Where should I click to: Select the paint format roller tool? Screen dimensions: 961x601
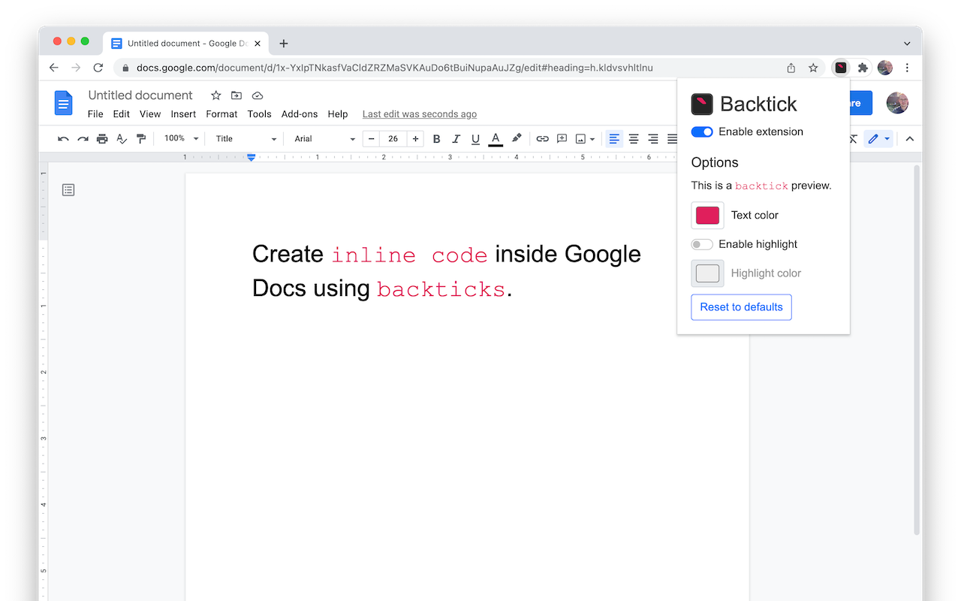click(141, 139)
